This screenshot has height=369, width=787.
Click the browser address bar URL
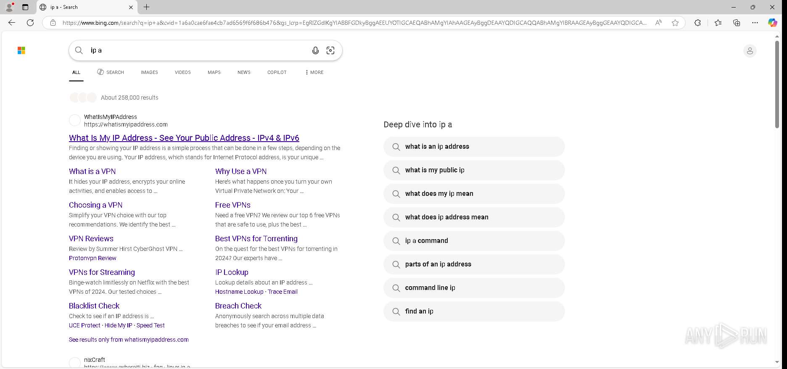(354, 23)
